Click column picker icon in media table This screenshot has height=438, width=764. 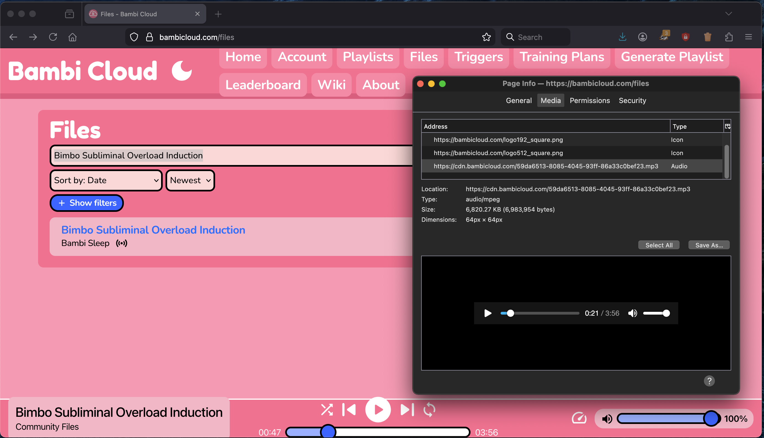coord(727,126)
